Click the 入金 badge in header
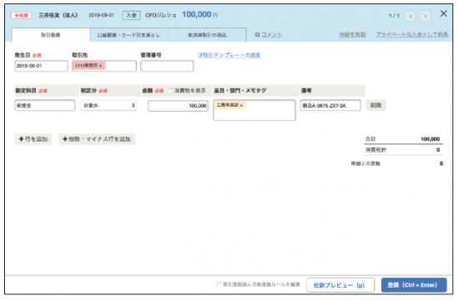459x301 pixels. click(131, 15)
